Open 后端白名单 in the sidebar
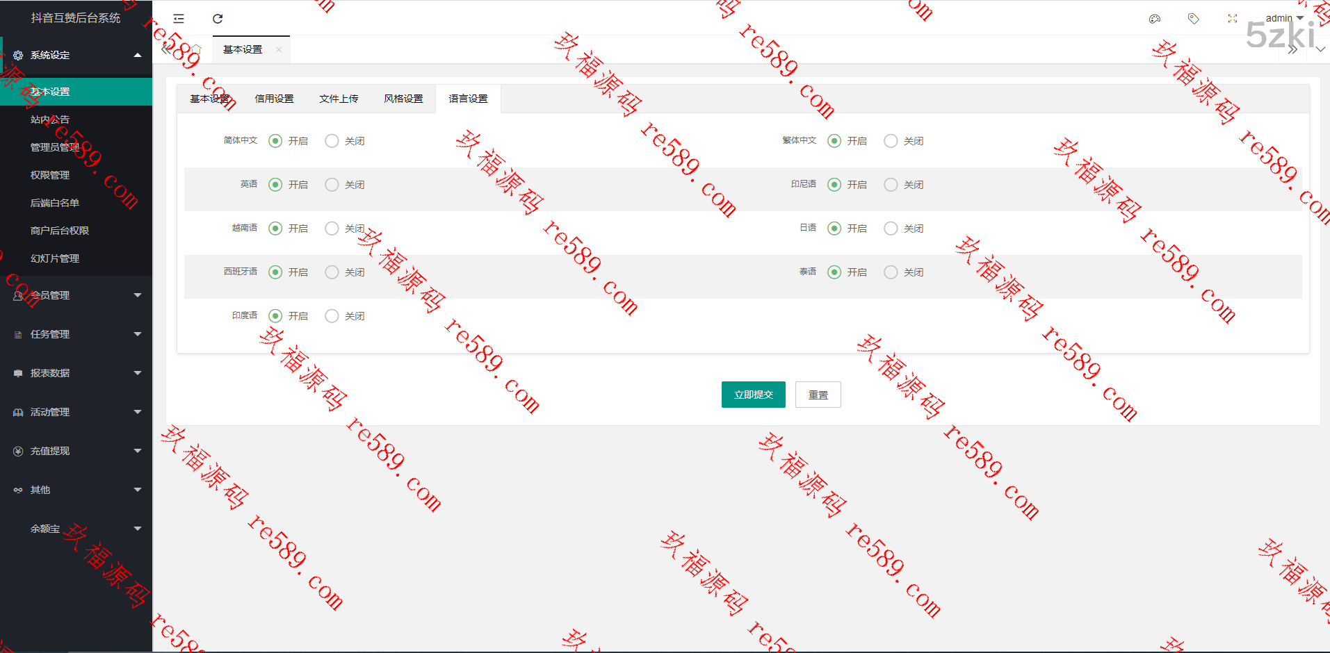 point(76,203)
